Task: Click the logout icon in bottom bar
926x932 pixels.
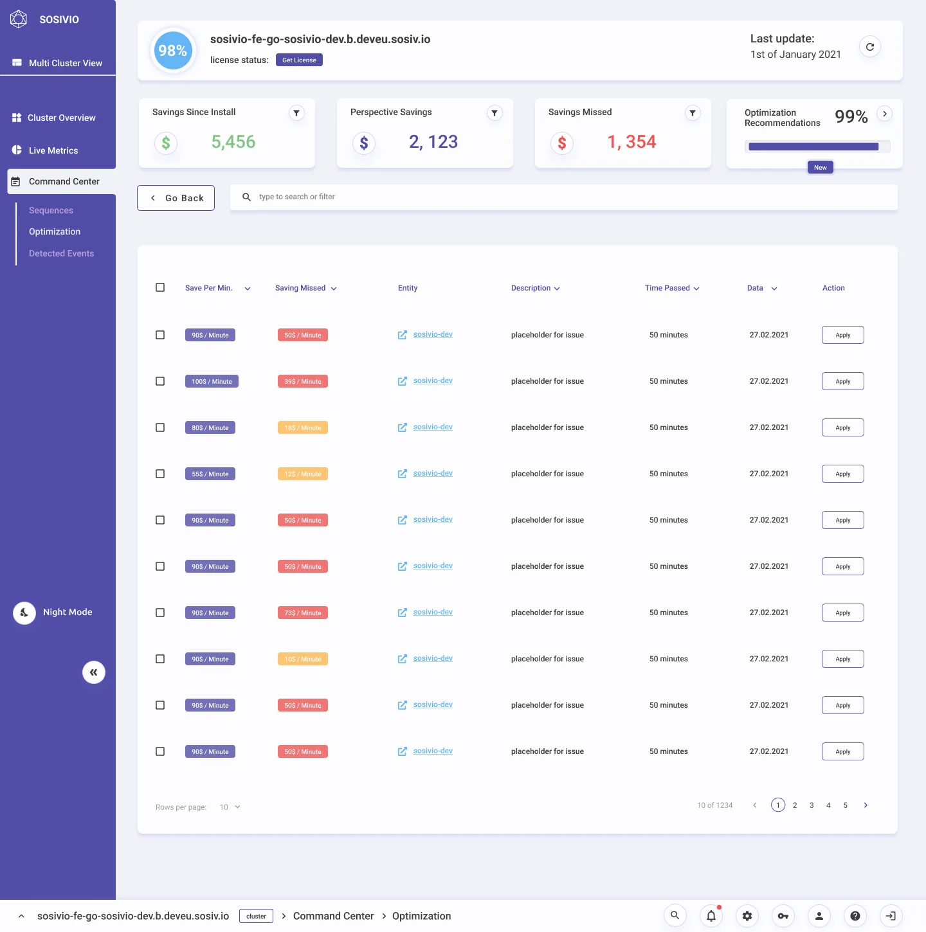Action: pyautogui.click(x=891, y=915)
